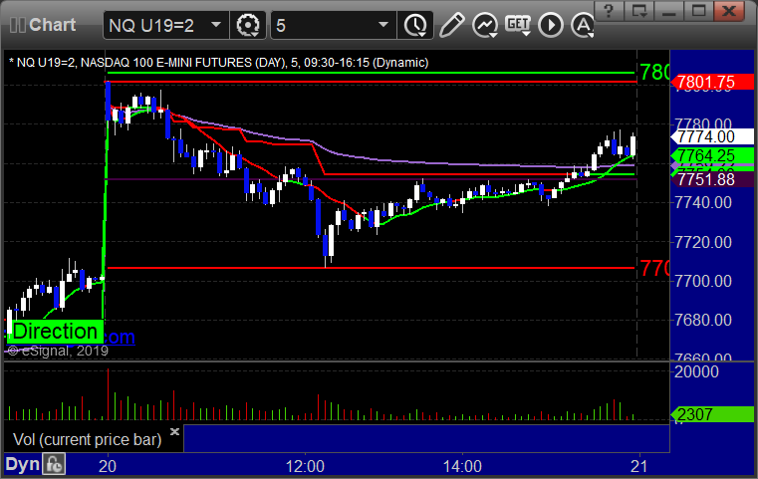The width and height of the screenshot is (758, 479).
Task: Select the Vol (current price bar) label
Action: [87, 439]
